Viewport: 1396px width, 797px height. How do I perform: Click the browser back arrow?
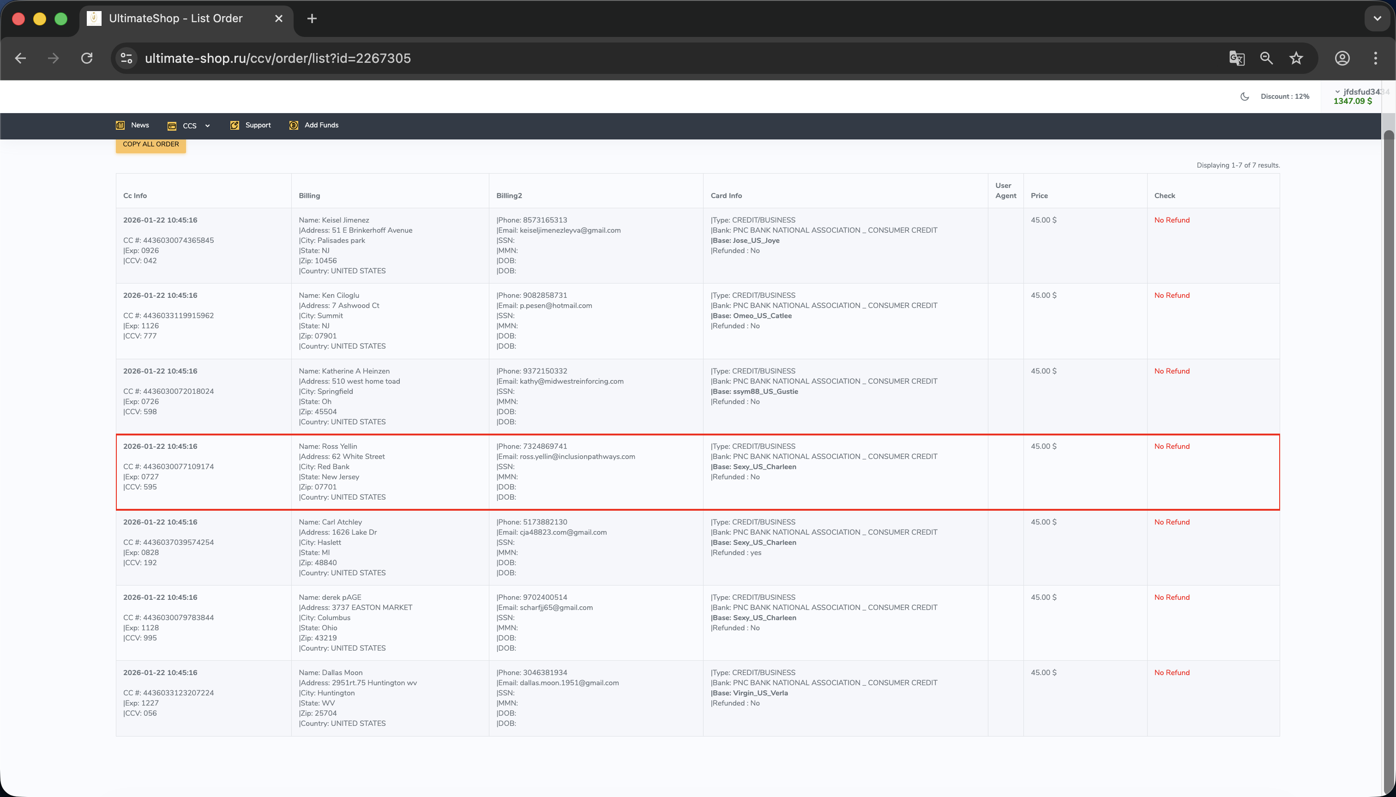21,58
